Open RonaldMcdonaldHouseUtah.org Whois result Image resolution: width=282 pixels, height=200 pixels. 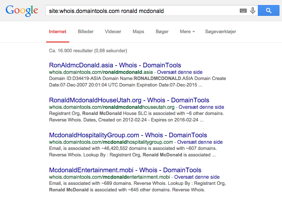click(129, 100)
